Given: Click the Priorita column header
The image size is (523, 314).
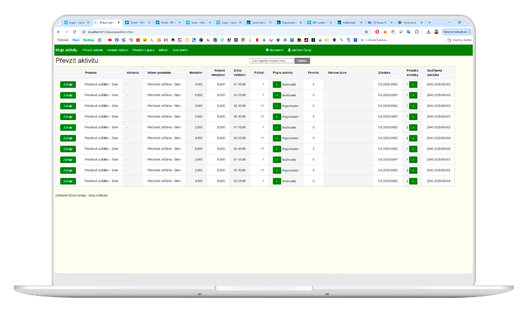Looking at the screenshot, I should 314,73.
